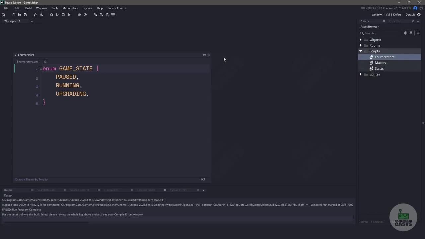Screen dimensions: 425x239
Task: Close the Enumerators.gml tab
Action: [x=45, y=62]
